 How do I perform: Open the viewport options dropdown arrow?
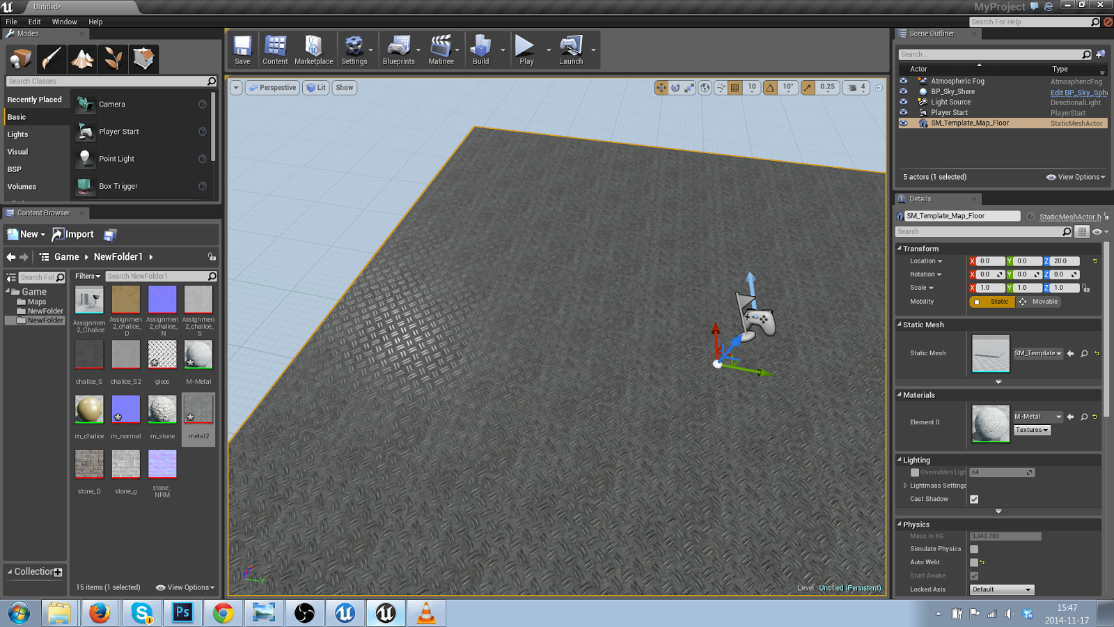pyautogui.click(x=236, y=88)
